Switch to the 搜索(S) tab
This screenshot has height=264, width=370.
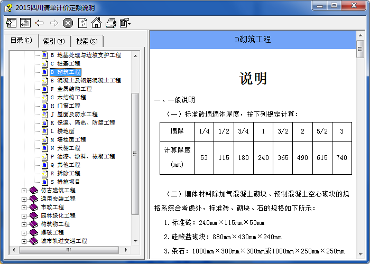coord(87,42)
